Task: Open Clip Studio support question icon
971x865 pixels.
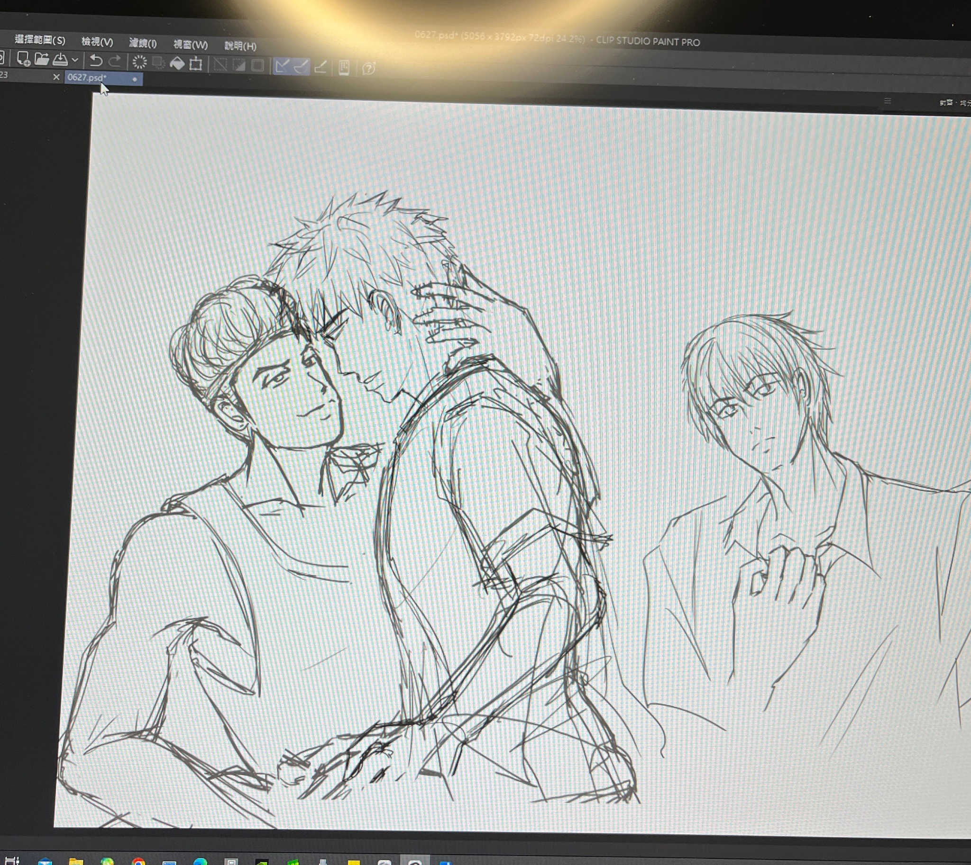Action: point(369,69)
